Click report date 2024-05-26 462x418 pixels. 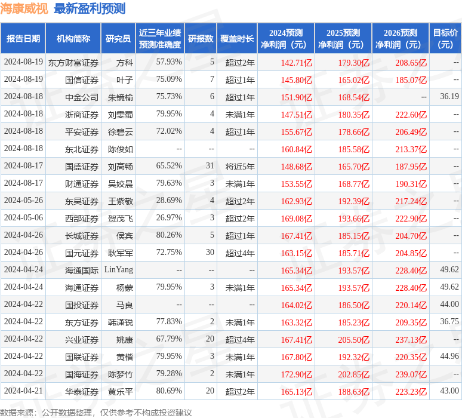point(23,201)
